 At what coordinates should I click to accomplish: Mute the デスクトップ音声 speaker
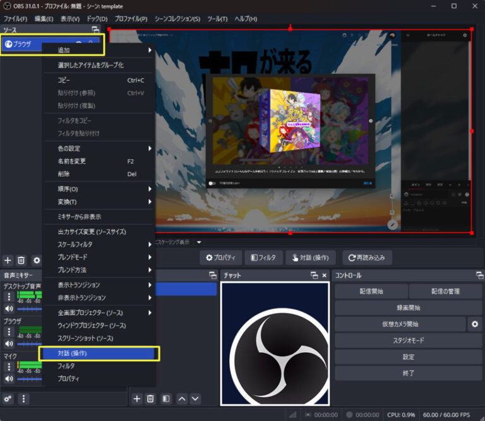click(9, 309)
